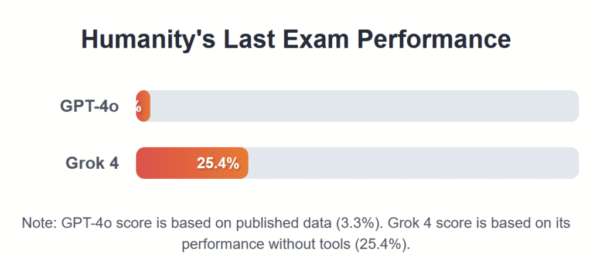Click the (25.4%) figure in the footnote
Image resolution: width=600 pixels, height=269 pixels.
click(383, 244)
